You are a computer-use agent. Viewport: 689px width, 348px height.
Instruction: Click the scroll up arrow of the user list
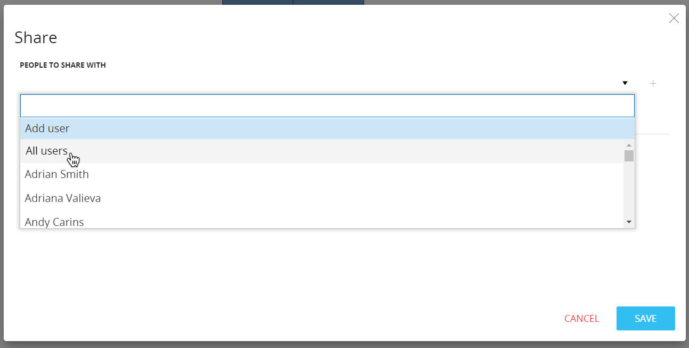pyautogui.click(x=629, y=145)
